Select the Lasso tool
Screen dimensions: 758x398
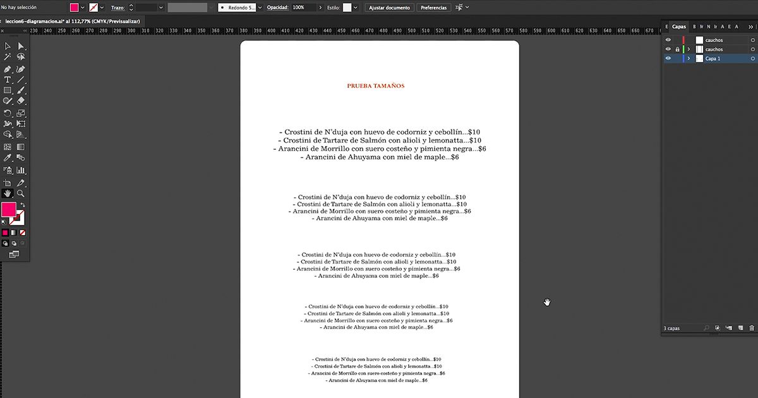click(21, 57)
